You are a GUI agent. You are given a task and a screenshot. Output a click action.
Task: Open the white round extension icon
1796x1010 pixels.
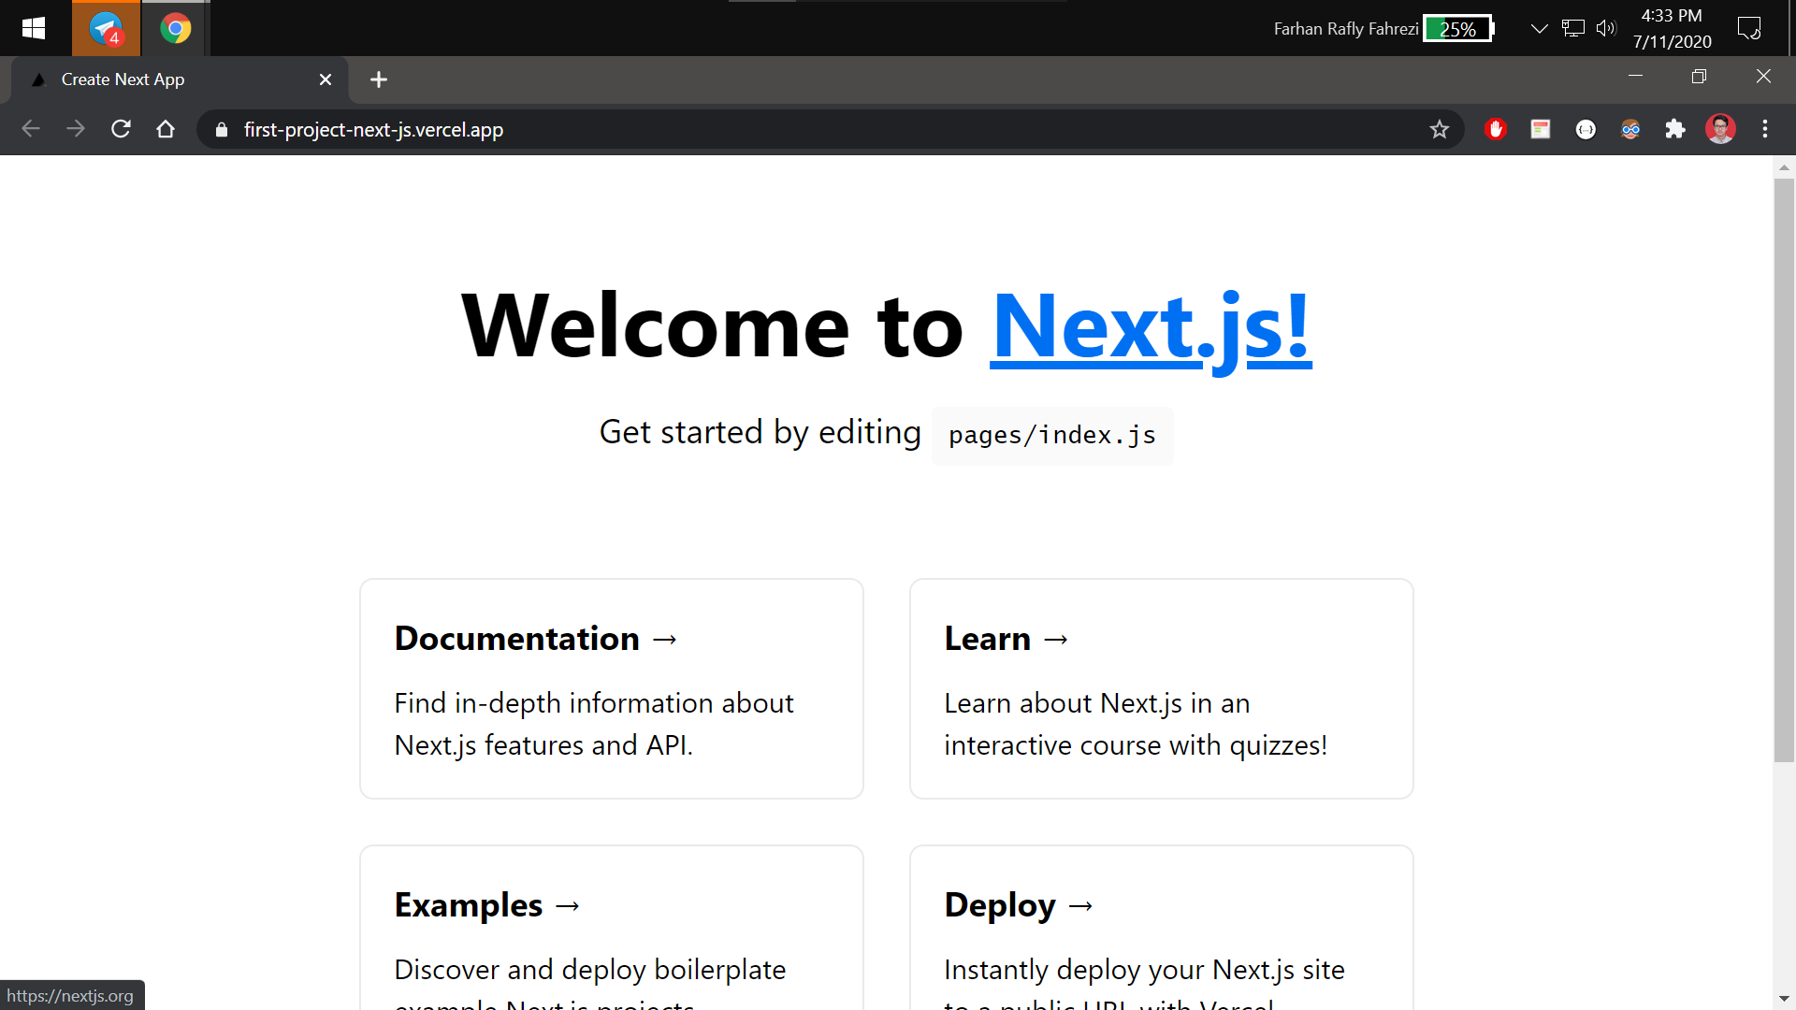coord(1586,129)
